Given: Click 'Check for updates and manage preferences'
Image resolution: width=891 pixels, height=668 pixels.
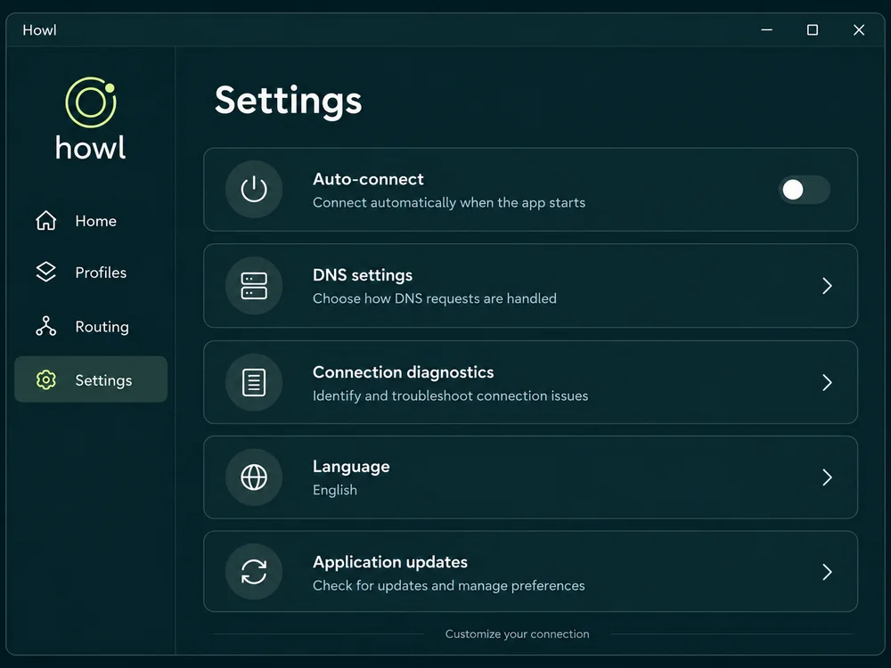Looking at the screenshot, I should [x=448, y=586].
